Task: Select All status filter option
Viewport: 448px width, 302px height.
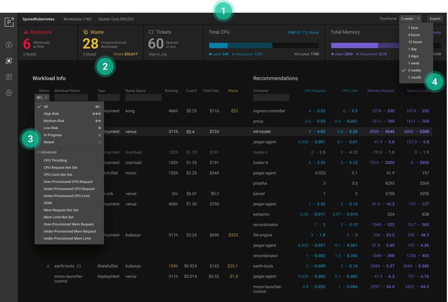Action: (69, 106)
